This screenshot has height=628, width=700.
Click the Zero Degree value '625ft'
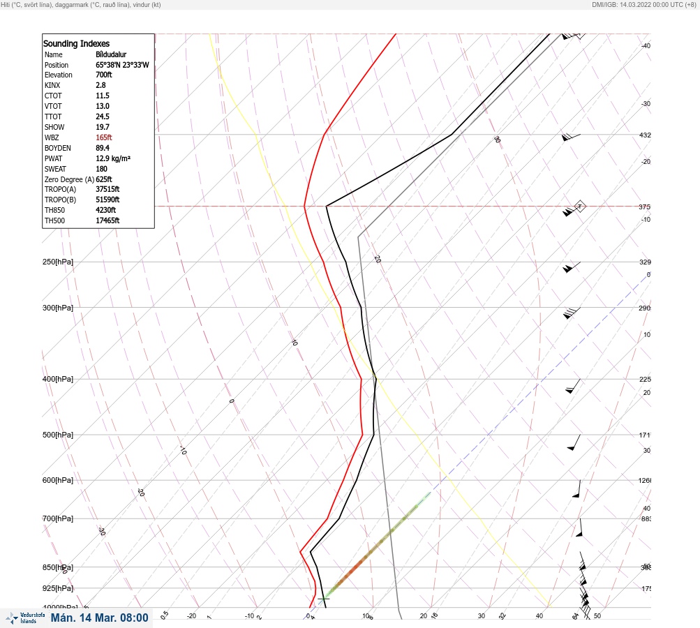104,179
